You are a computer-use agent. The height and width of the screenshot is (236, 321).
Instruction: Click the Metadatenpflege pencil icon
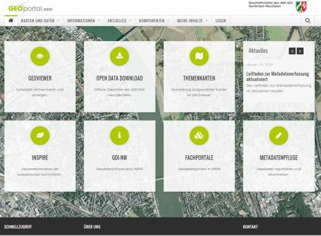point(279,135)
